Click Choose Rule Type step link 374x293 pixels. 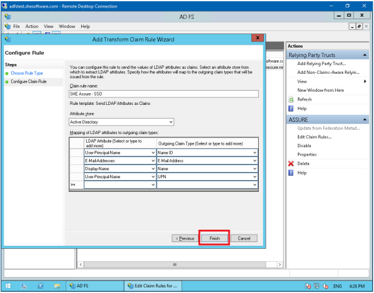pos(27,73)
